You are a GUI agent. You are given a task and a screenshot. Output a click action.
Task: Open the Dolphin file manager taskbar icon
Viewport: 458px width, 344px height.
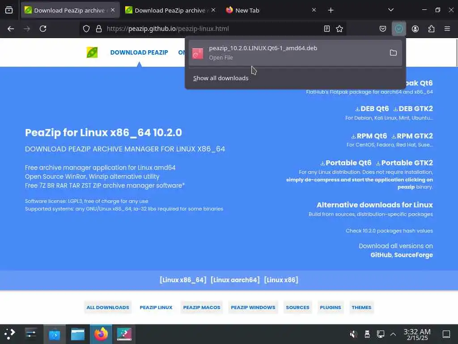click(78, 334)
